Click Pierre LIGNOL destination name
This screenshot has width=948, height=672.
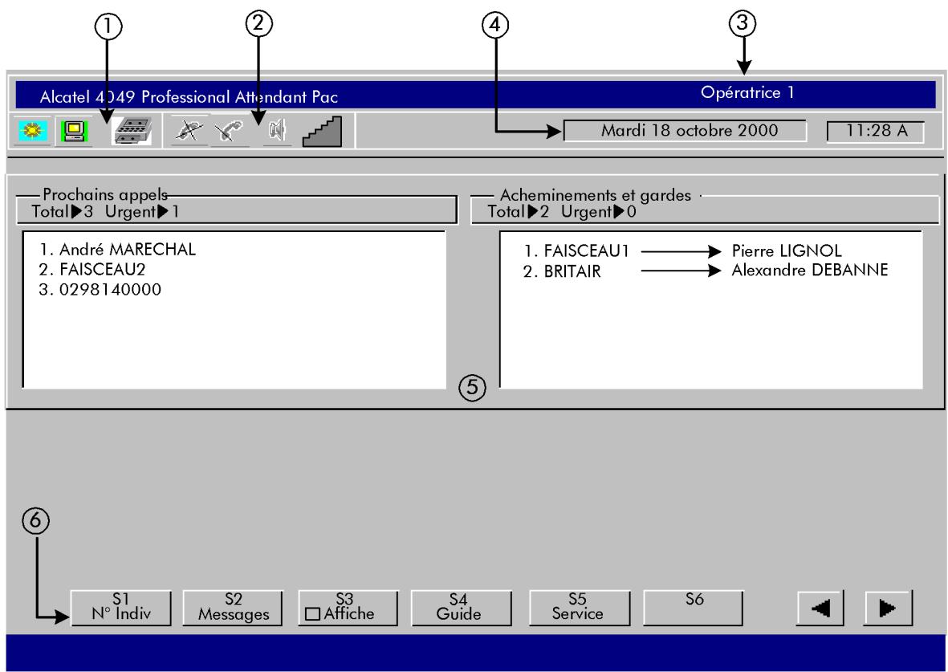(x=787, y=250)
